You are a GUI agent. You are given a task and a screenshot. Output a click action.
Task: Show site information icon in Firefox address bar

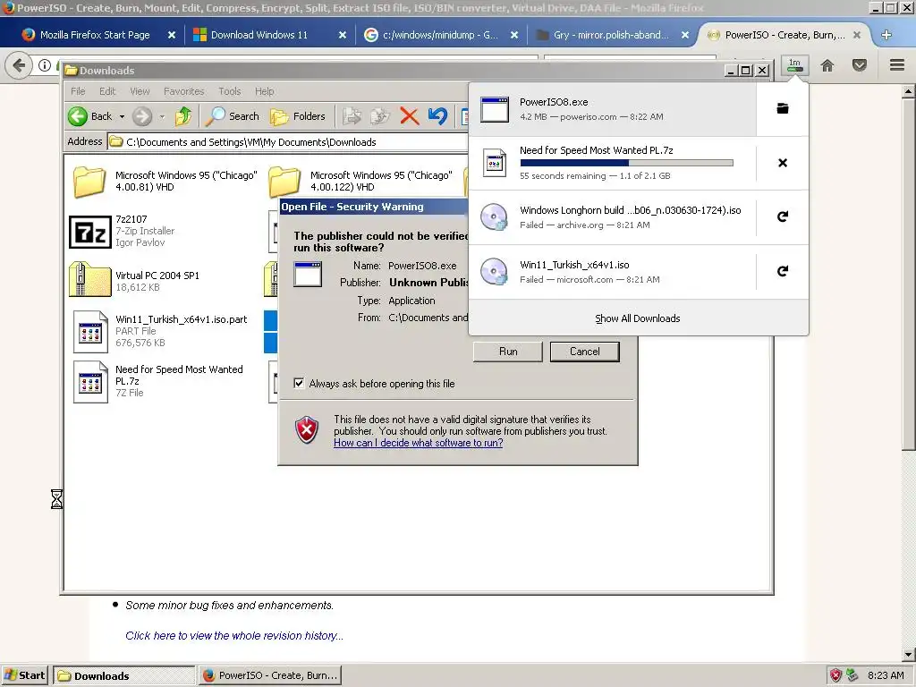(x=45, y=64)
